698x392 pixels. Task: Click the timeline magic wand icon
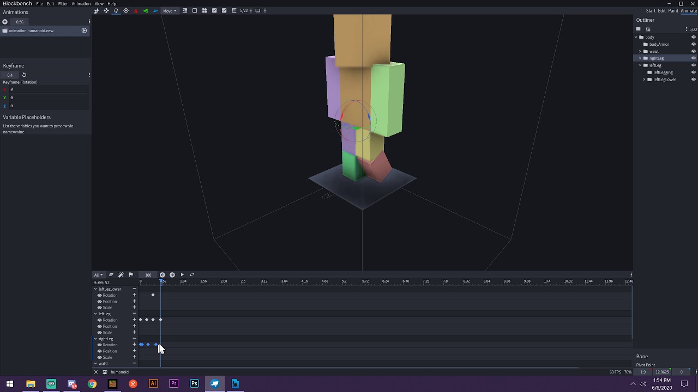tap(121, 275)
